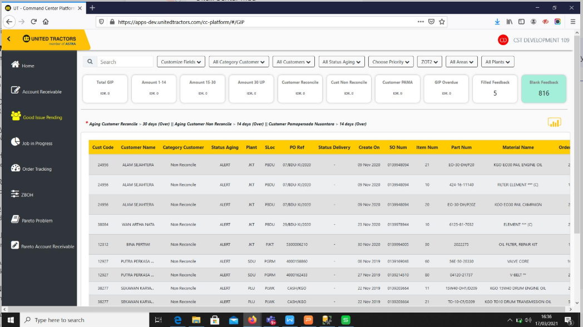Select Job in Progress menu
583x327 pixels.
(32, 143)
